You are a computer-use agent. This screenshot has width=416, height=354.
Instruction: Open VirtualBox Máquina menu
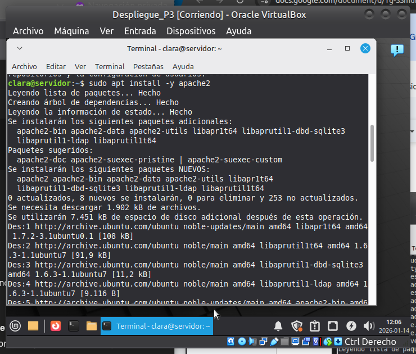click(x=71, y=31)
